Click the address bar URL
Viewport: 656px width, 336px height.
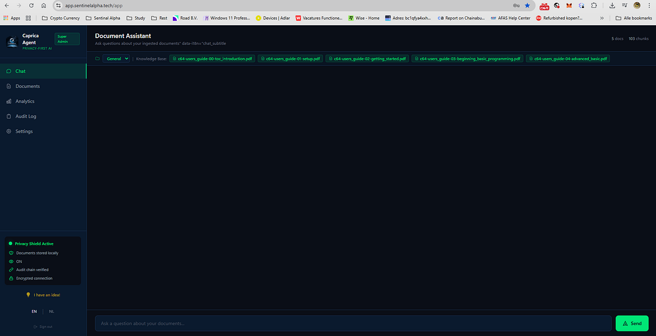94,6
